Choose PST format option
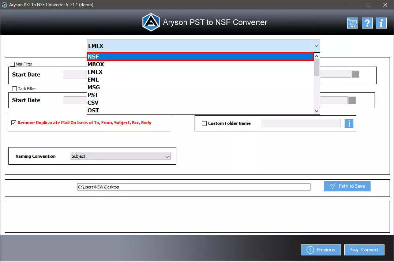This screenshot has height=262, width=394. pos(200,95)
